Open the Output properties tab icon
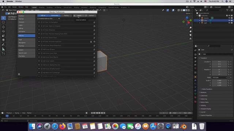The image size is (234, 131). (195, 58)
